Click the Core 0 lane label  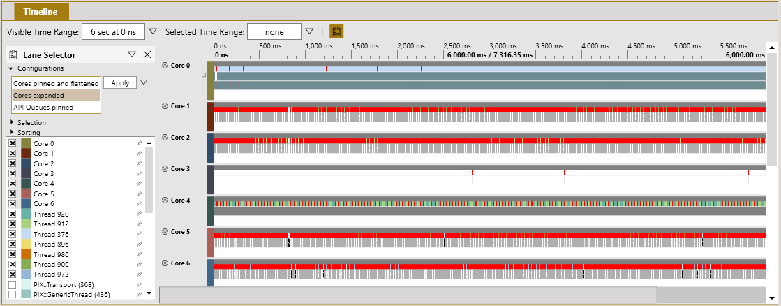click(180, 65)
